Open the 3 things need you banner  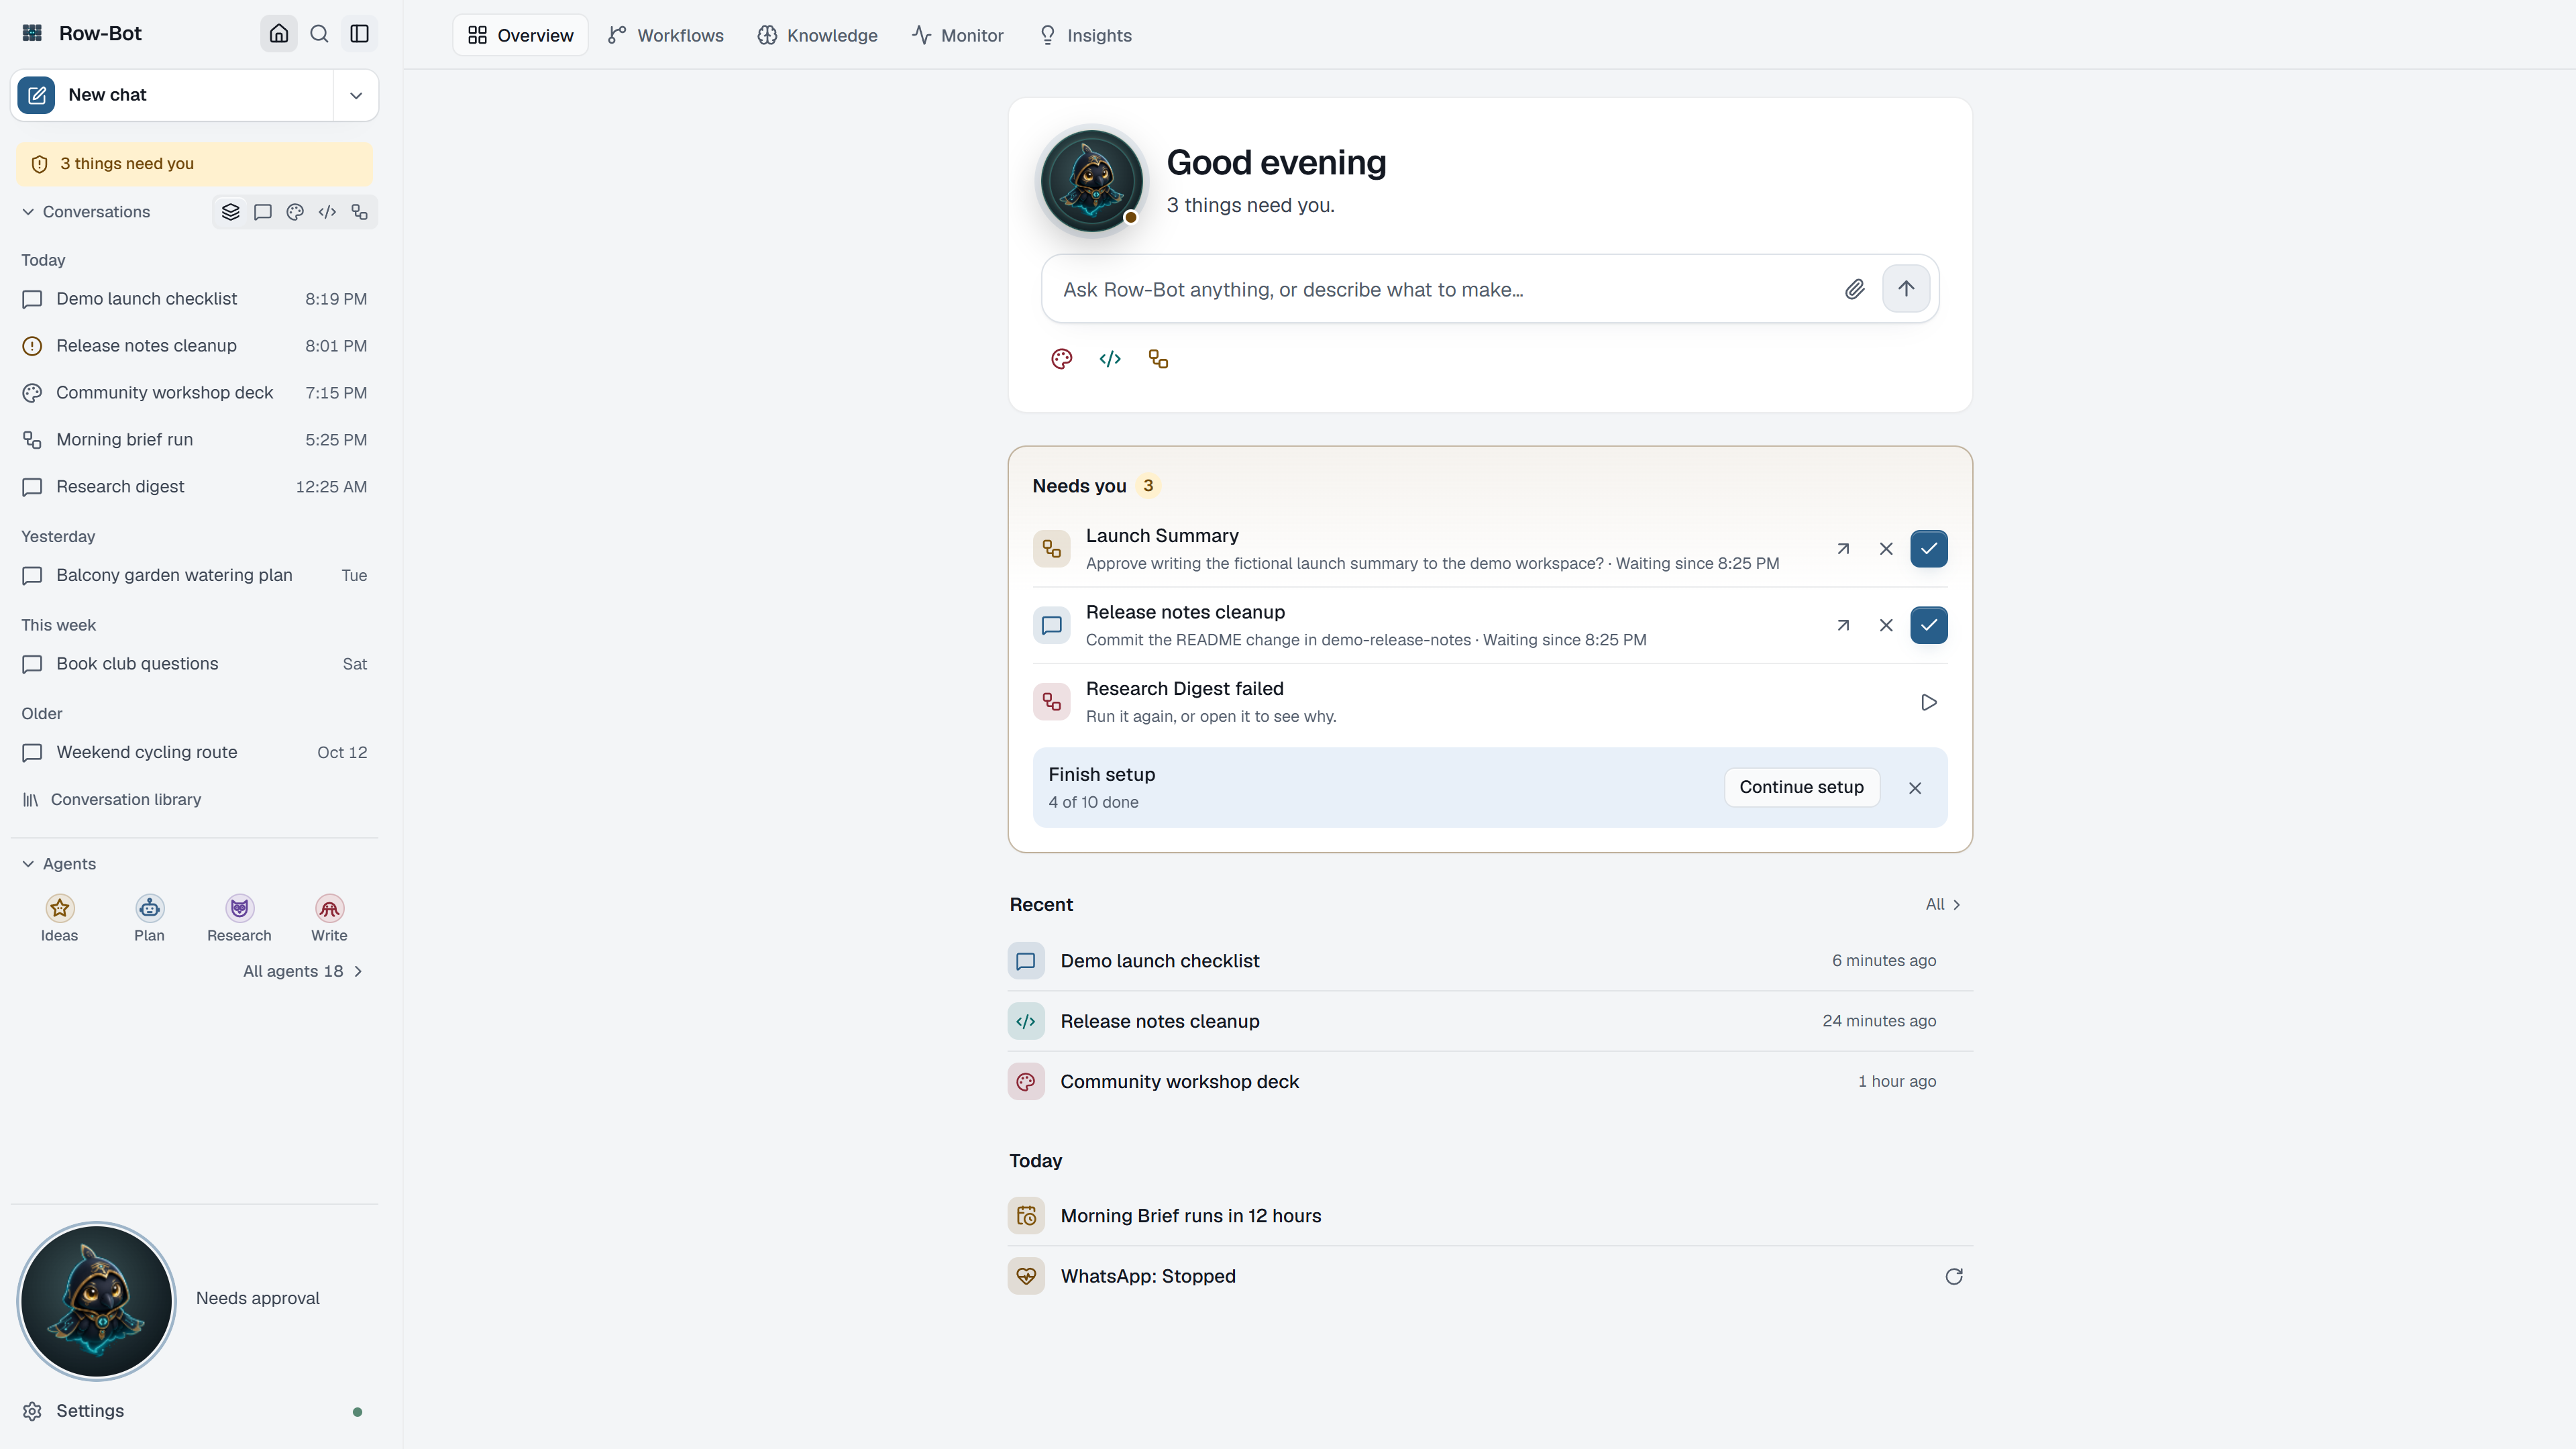click(194, 164)
